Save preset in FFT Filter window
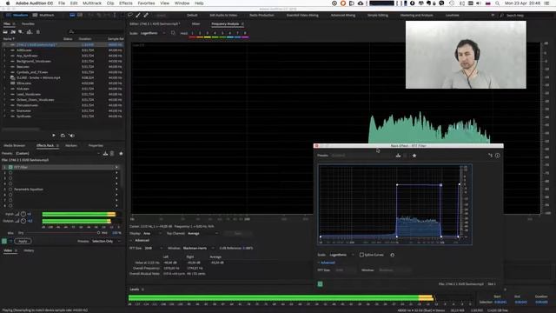The image size is (556, 313). tap(398, 156)
